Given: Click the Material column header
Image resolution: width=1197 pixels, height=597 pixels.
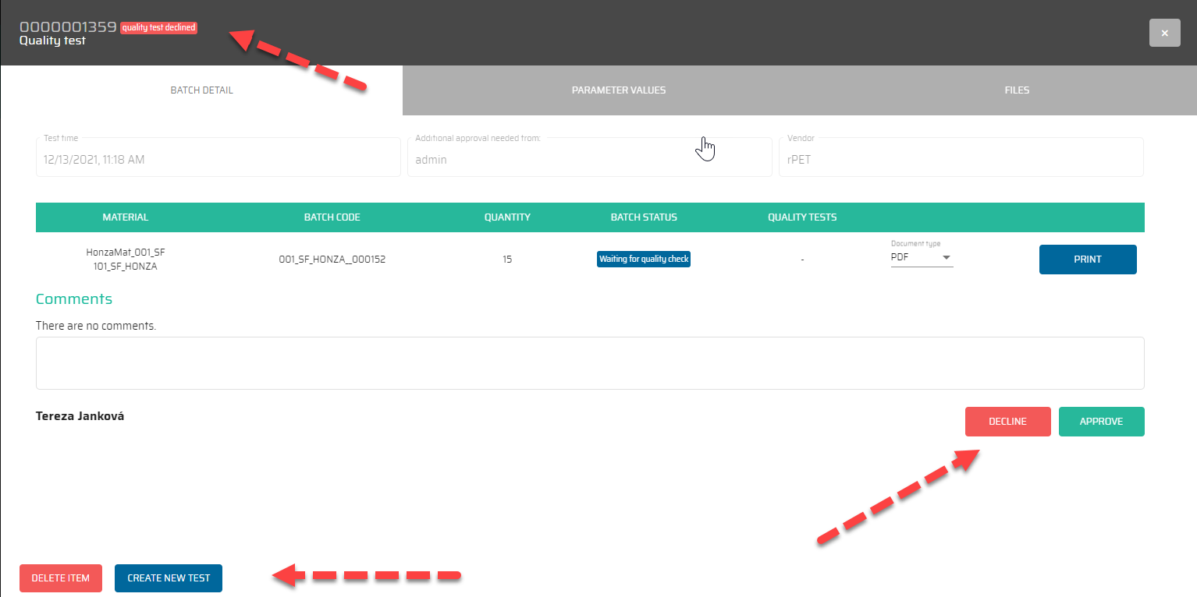Looking at the screenshot, I should (x=125, y=217).
